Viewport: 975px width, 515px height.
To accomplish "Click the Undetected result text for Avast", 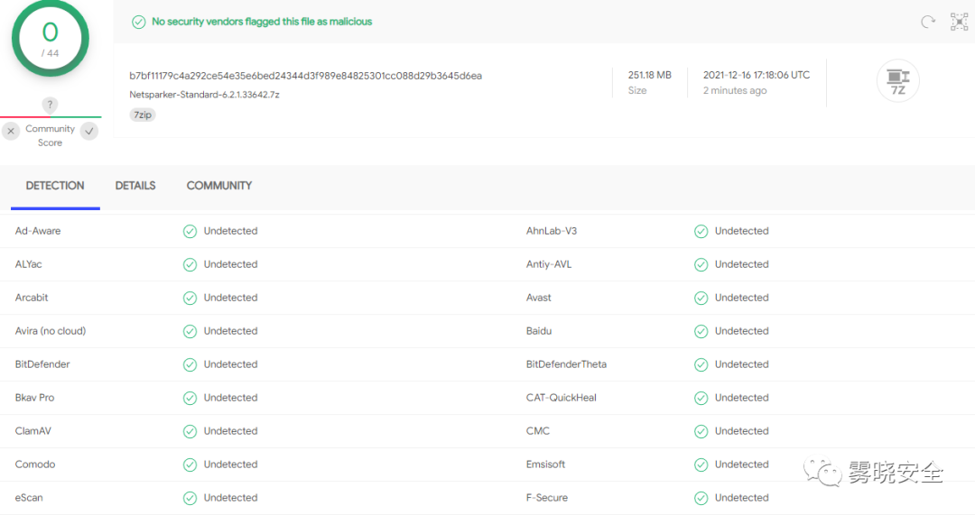I will point(742,298).
